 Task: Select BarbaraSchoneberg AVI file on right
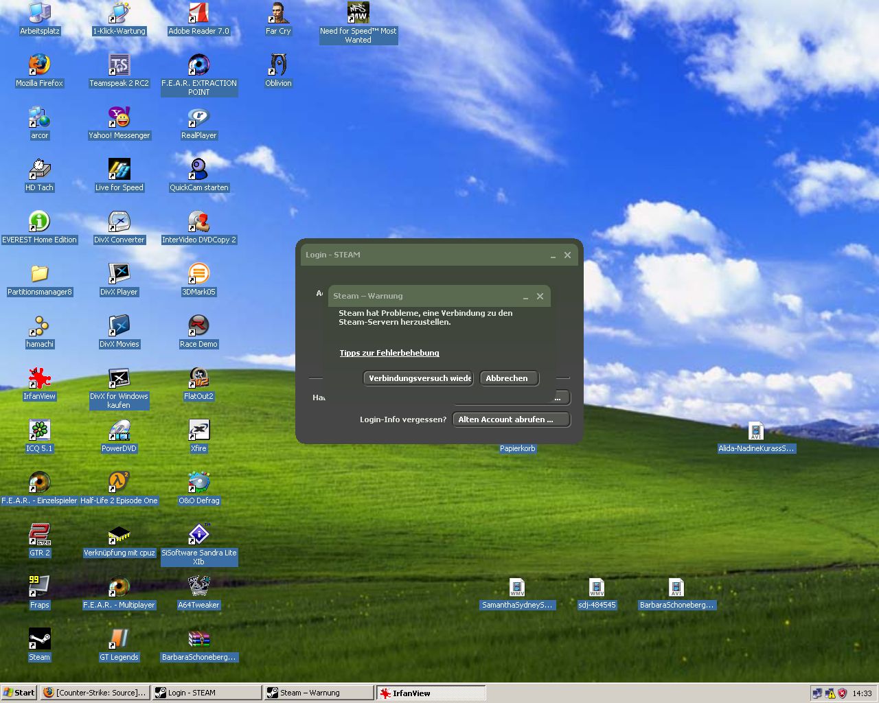click(676, 593)
